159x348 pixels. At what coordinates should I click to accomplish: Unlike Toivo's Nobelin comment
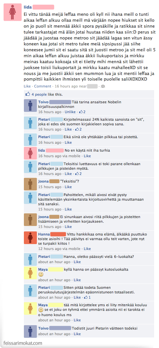pyautogui.click(x=70, y=112)
